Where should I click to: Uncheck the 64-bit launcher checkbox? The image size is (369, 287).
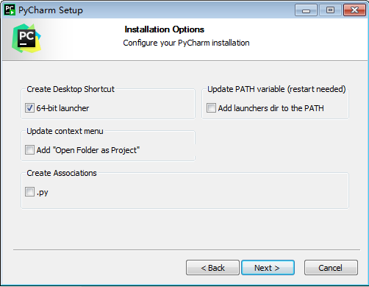[x=29, y=108]
